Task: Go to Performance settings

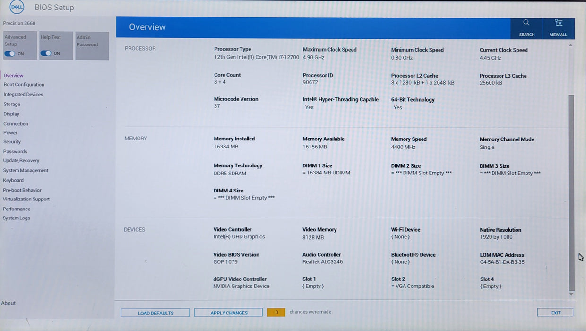Action: [x=17, y=209]
